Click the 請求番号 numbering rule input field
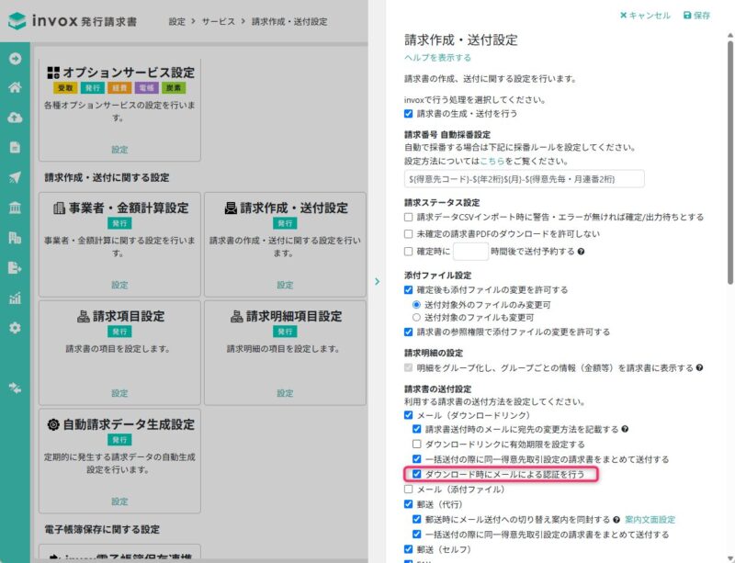The image size is (735, 563). 524,179
